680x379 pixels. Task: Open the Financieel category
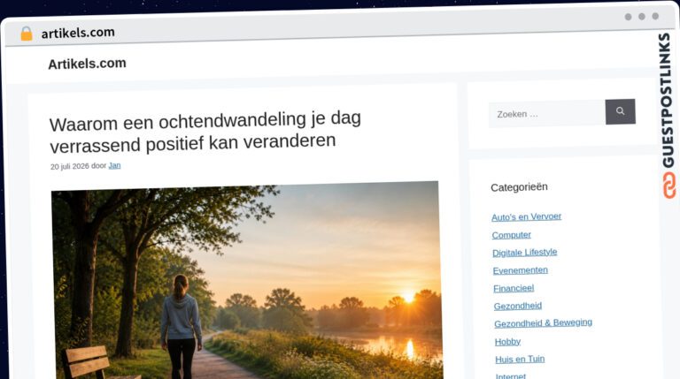coord(514,288)
